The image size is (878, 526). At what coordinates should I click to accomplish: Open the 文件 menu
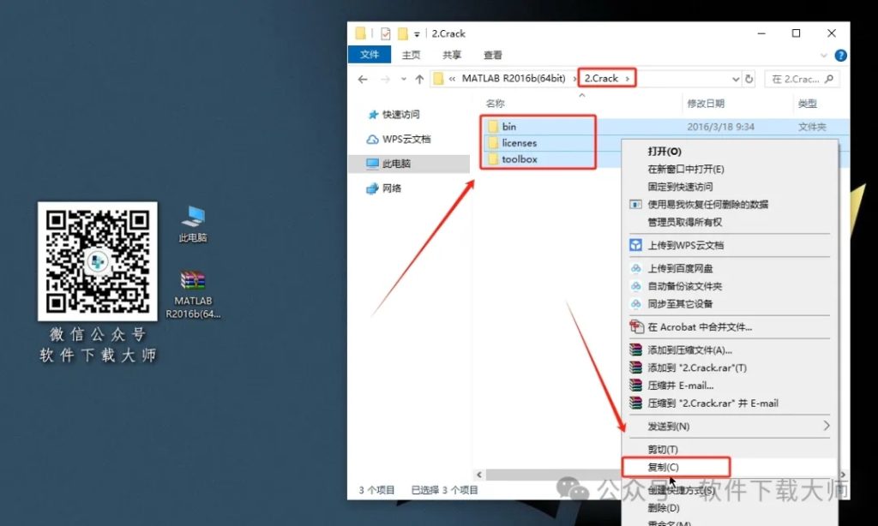pos(369,55)
